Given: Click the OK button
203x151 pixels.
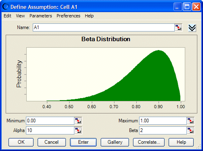Looking at the screenshot, I should pos(21,142).
